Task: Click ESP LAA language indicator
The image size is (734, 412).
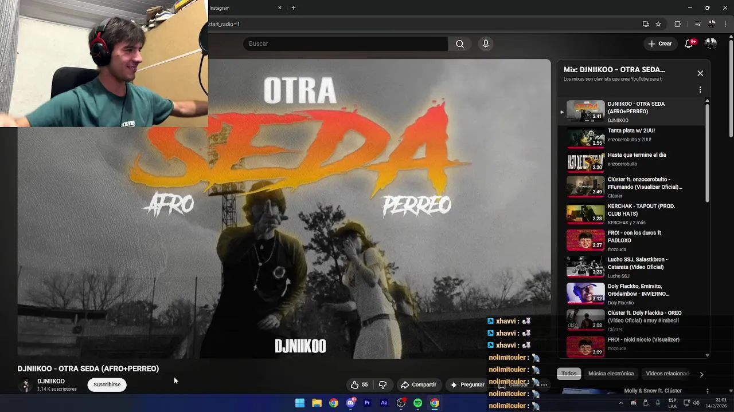Action: (x=672, y=403)
